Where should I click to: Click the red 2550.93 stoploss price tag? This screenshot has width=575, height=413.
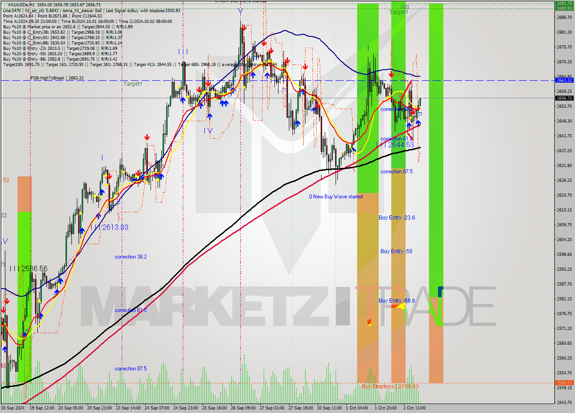click(x=564, y=383)
